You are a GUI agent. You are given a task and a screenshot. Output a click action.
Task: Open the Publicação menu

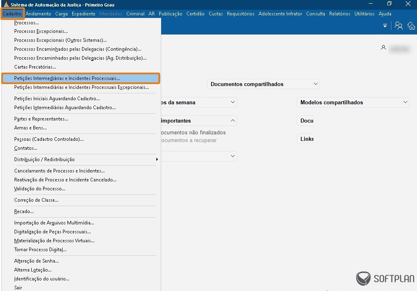[171, 14]
